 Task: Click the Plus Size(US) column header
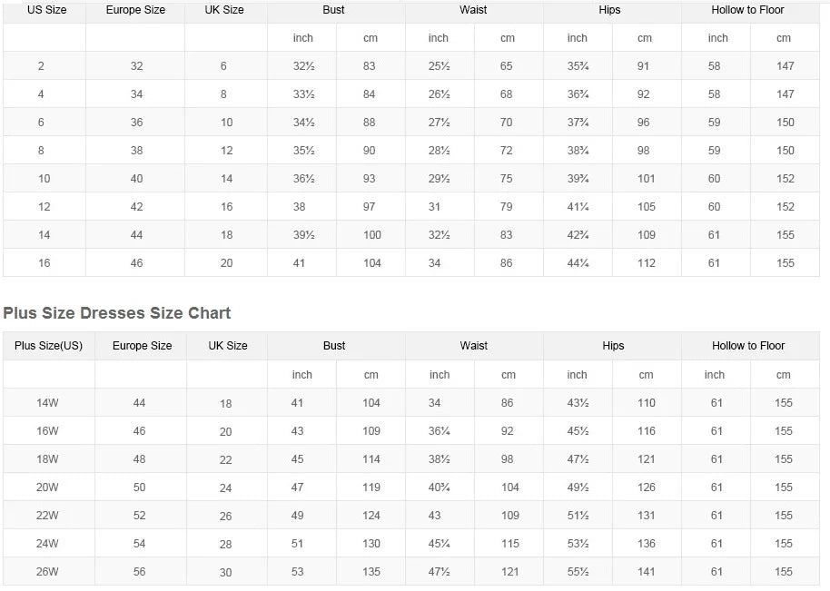[x=48, y=346]
